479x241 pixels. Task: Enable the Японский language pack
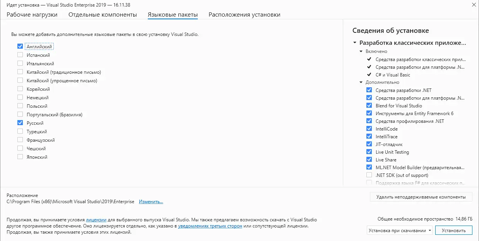coord(20,157)
